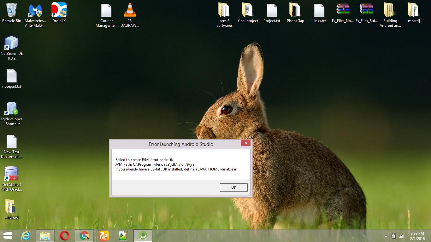Launch Internet Explorer from the taskbar
Image resolution: width=431 pixels, height=242 pixels.
click(26, 236)
